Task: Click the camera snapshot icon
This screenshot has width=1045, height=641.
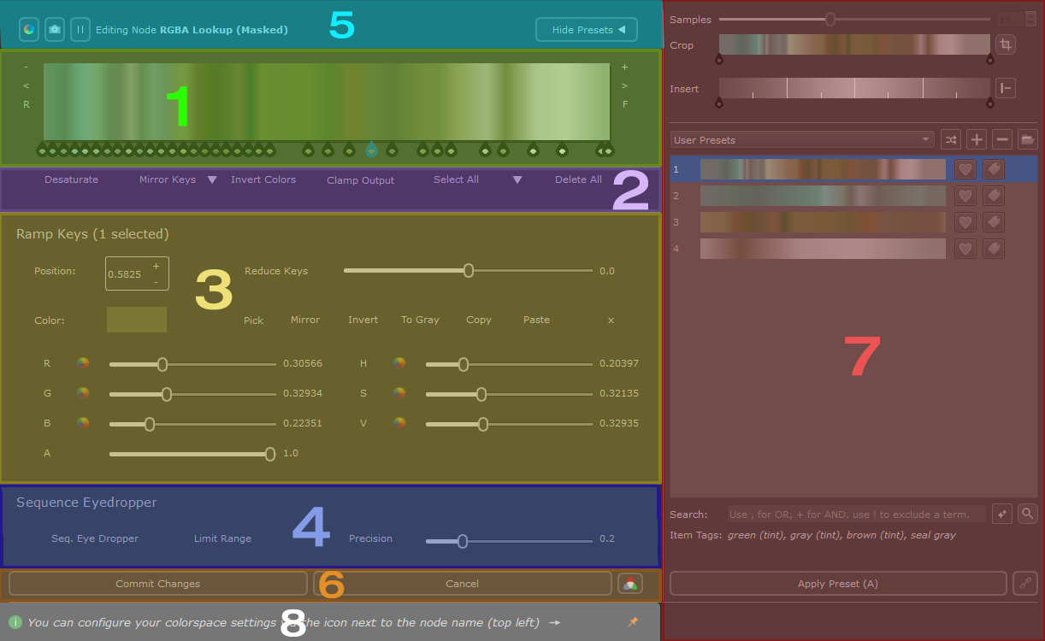Action: point(55,30)
